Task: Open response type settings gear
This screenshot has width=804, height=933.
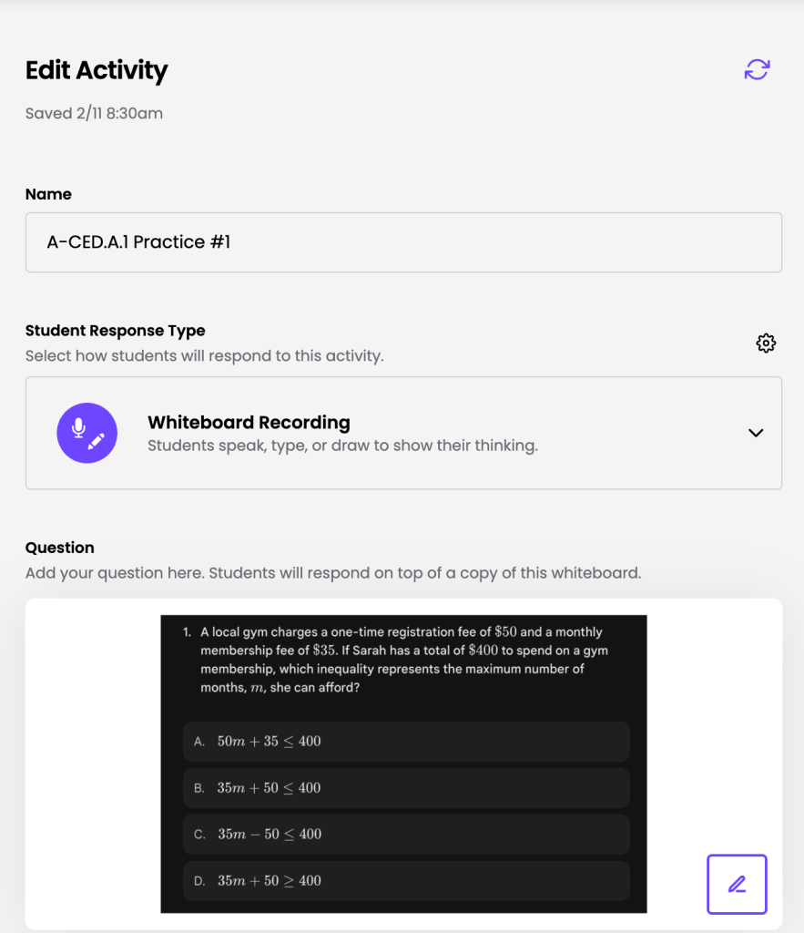Action: [766, 343]
